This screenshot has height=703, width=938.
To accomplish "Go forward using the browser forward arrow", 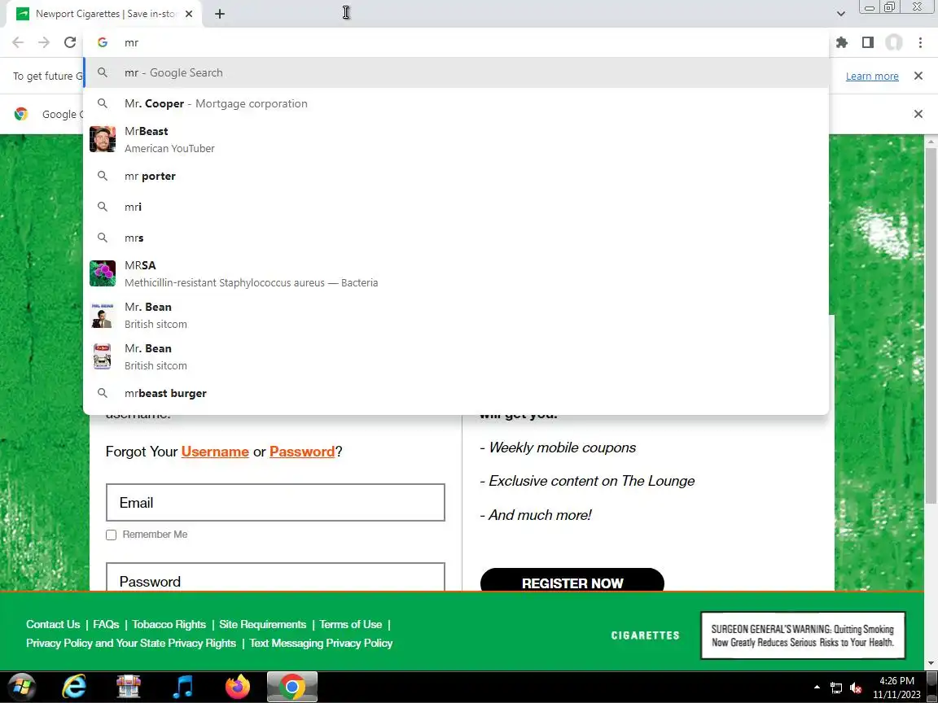I will pyautogui.click(x=44, y=42).
